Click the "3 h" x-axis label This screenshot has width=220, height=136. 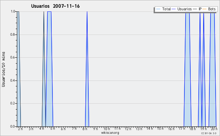click(x=31, y=129)
